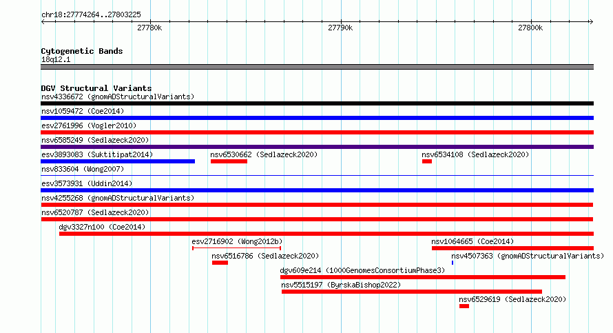Select the gray 18q12.1 cytogenetic band bar

coord(317,67)
